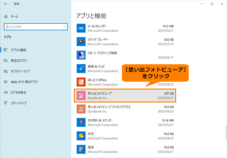
Task: Click Dynabook Inc. under 思い出フォトビューア クッキングプラス
Action: 97,112
